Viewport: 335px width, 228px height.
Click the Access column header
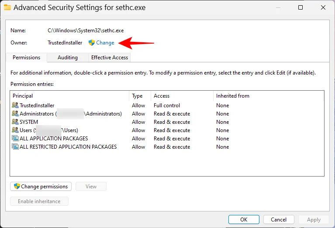coord(182,96)
